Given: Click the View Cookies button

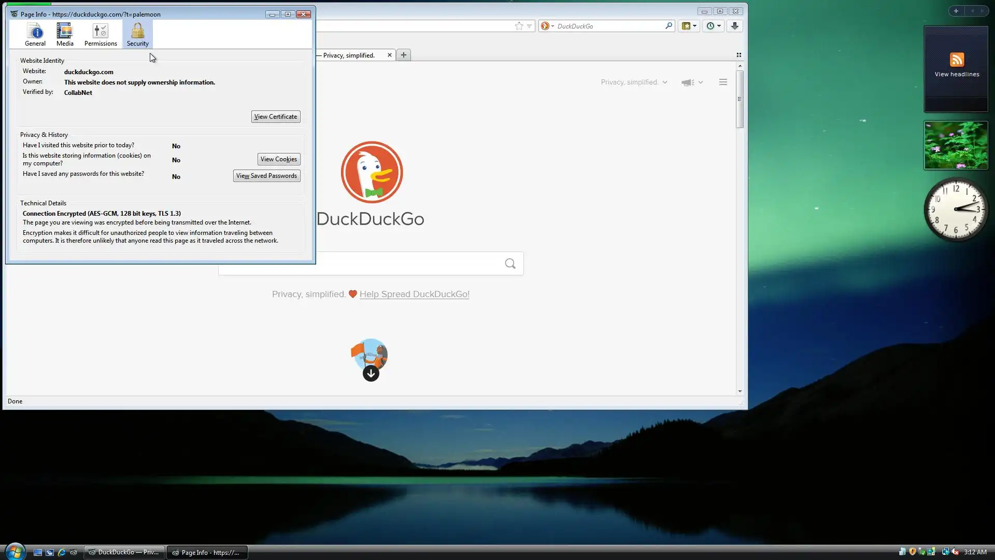Looking at the screenshot, I should click(x=279, y=159).
